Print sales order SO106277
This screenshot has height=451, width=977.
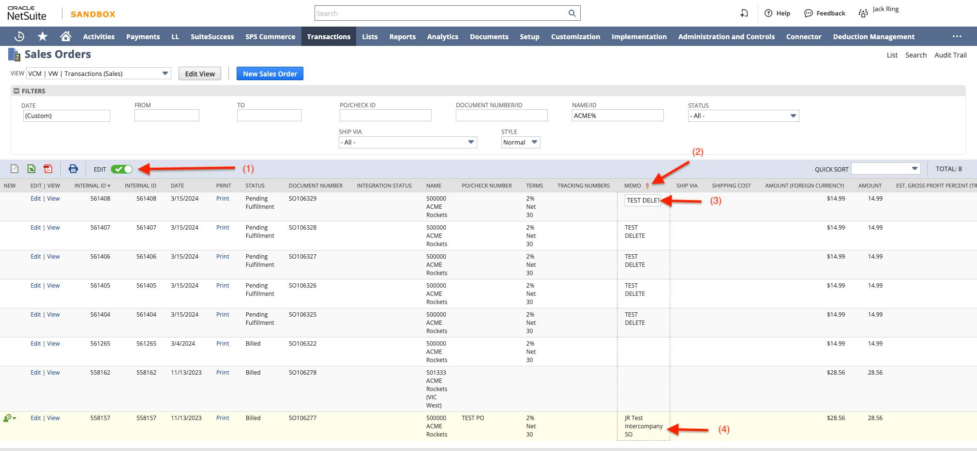point(223,418)
